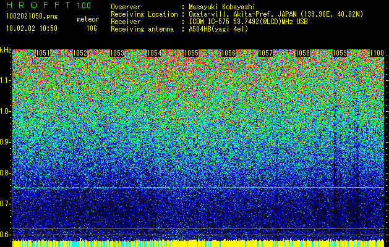This screenshot has width=389, height=247.
Task: Click the 'Receiving Location' label
Action: pos(144,14)
